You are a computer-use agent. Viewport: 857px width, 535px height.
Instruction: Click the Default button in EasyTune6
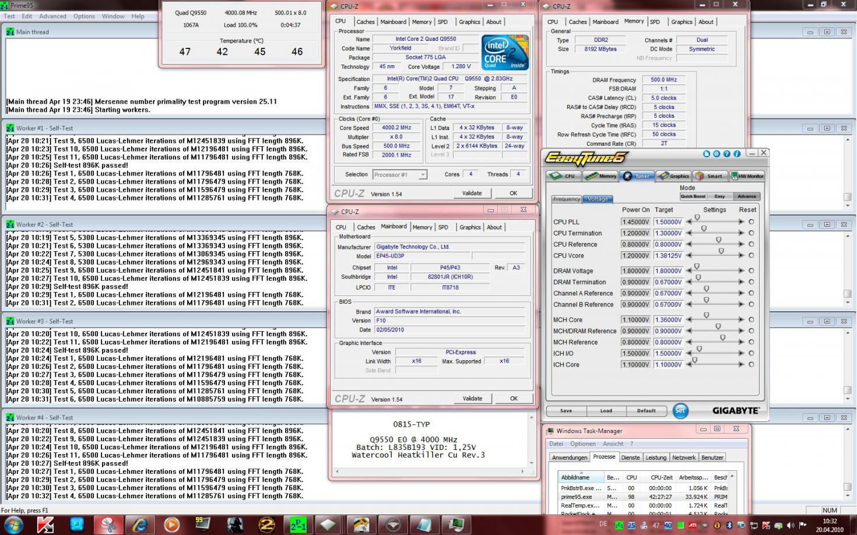click(x=646, y=410)
